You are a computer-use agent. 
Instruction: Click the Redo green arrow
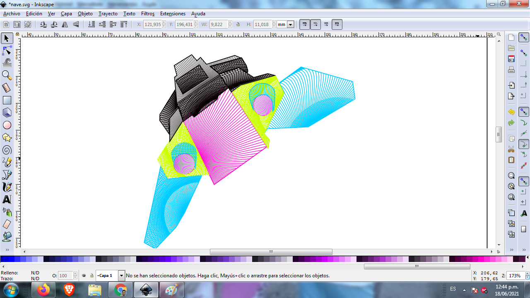click(511, 123)
